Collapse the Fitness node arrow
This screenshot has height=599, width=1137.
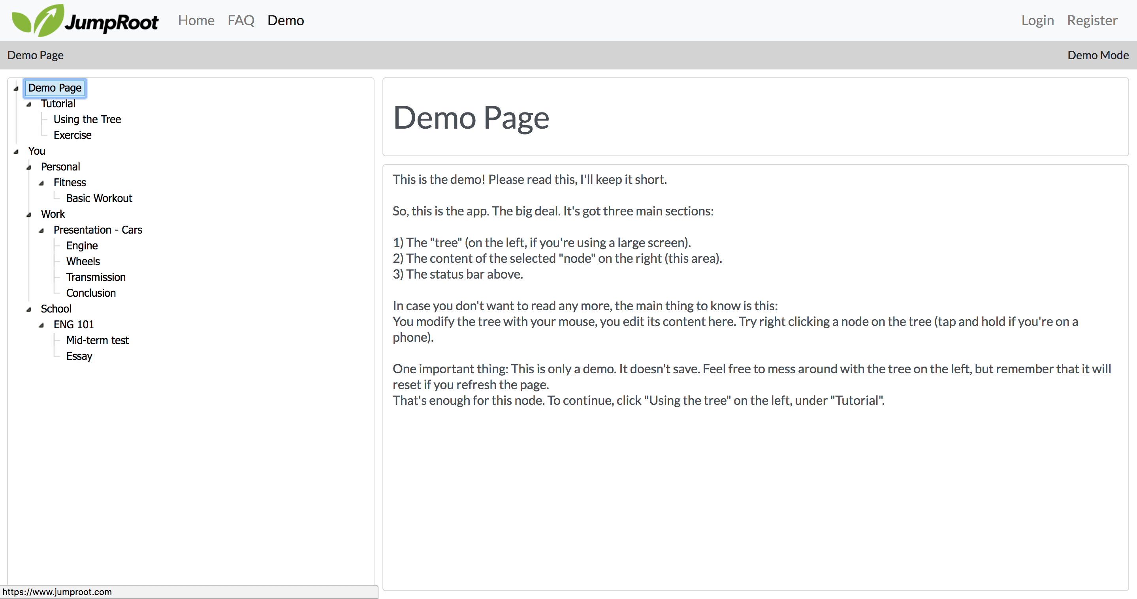click(41, 183)
